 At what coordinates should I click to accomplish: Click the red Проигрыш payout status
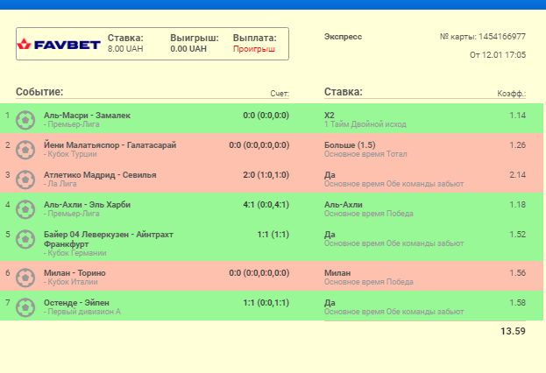(x=253, y=50)
